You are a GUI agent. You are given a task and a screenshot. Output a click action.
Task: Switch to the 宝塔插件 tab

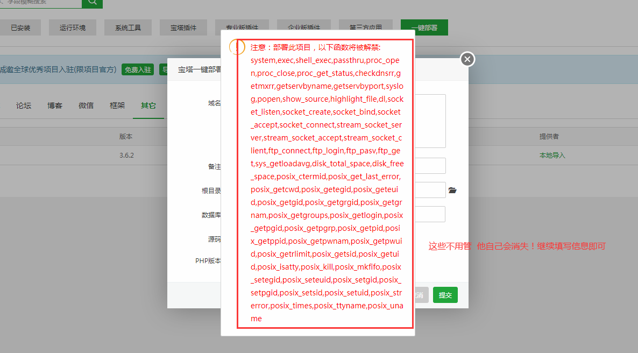click(184, 27)
